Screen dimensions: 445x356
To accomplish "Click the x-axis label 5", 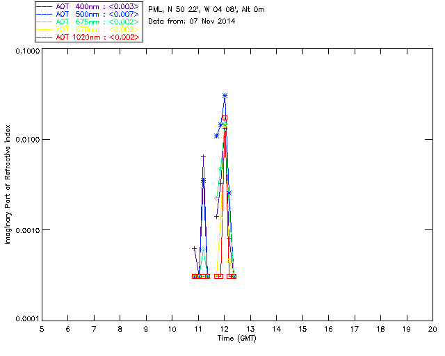I will [x=42, y=329].
